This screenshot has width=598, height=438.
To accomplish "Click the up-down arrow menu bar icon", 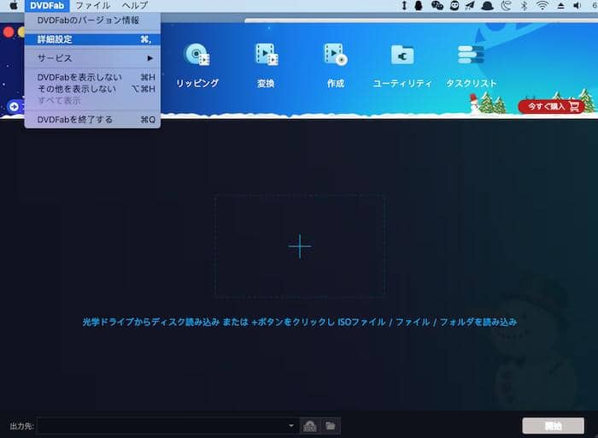I will [404, 5].
